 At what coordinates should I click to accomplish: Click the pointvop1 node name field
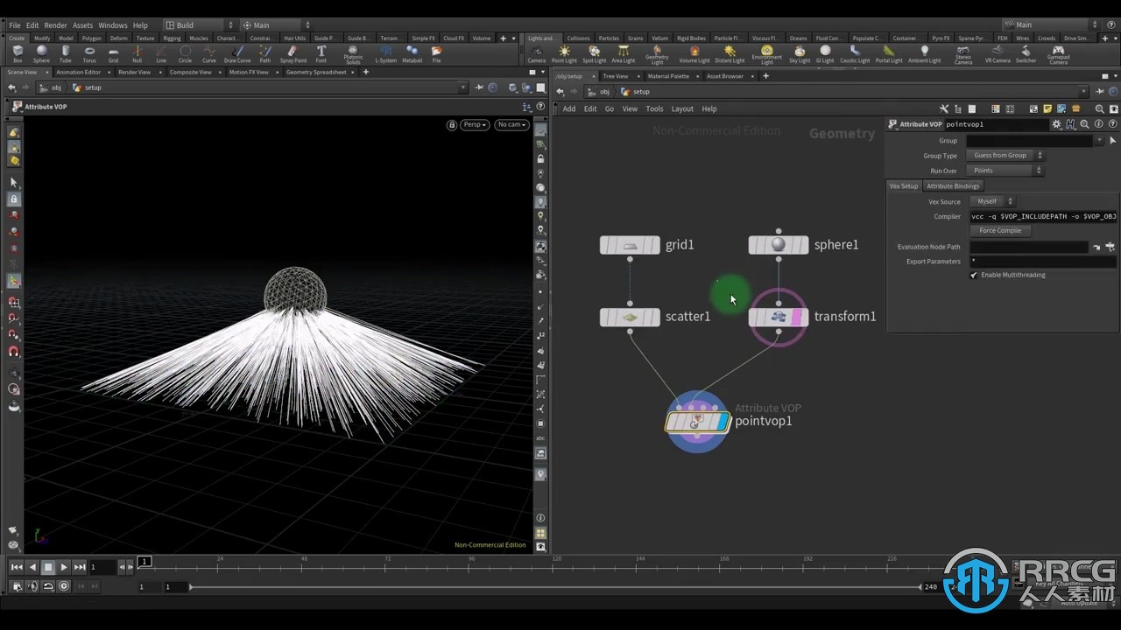[x=997, y=124]
